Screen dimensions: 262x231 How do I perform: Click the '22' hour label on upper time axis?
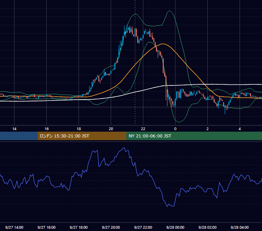143,129
